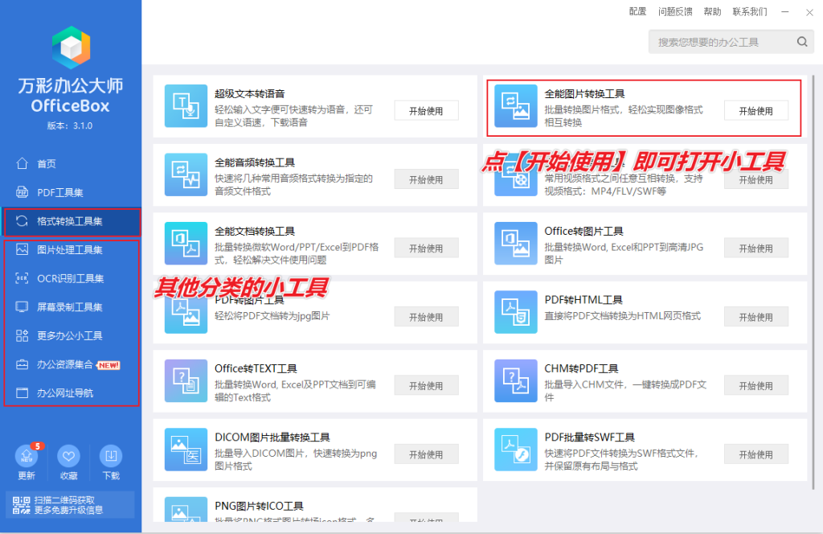Click the 联系我们 link
Screen dimensions: 823x534
(749, 11)
